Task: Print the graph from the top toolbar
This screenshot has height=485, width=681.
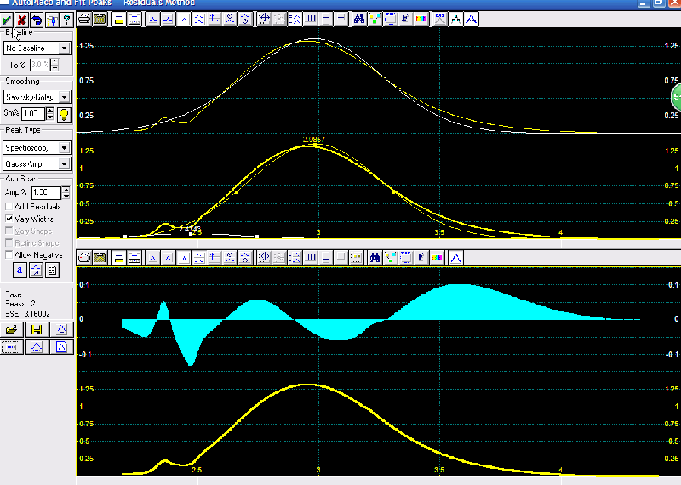Action: [x=84, y=19]
